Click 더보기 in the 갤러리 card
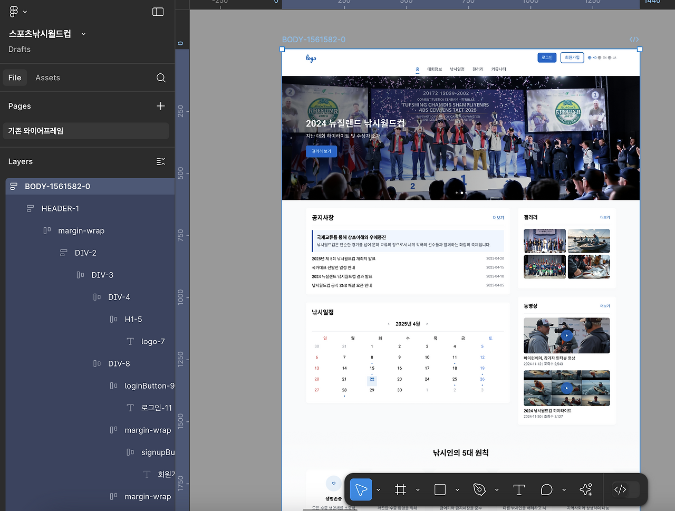 [605, 217]
